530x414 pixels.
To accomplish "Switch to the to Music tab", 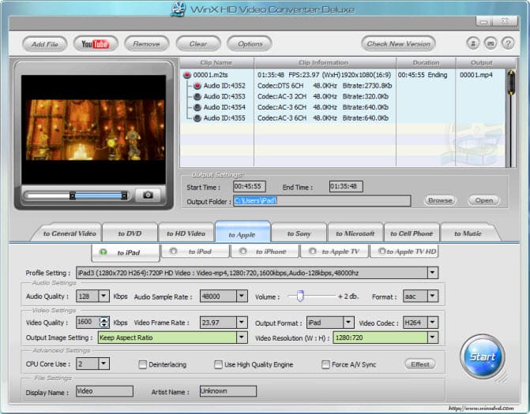I will [468, 233].
